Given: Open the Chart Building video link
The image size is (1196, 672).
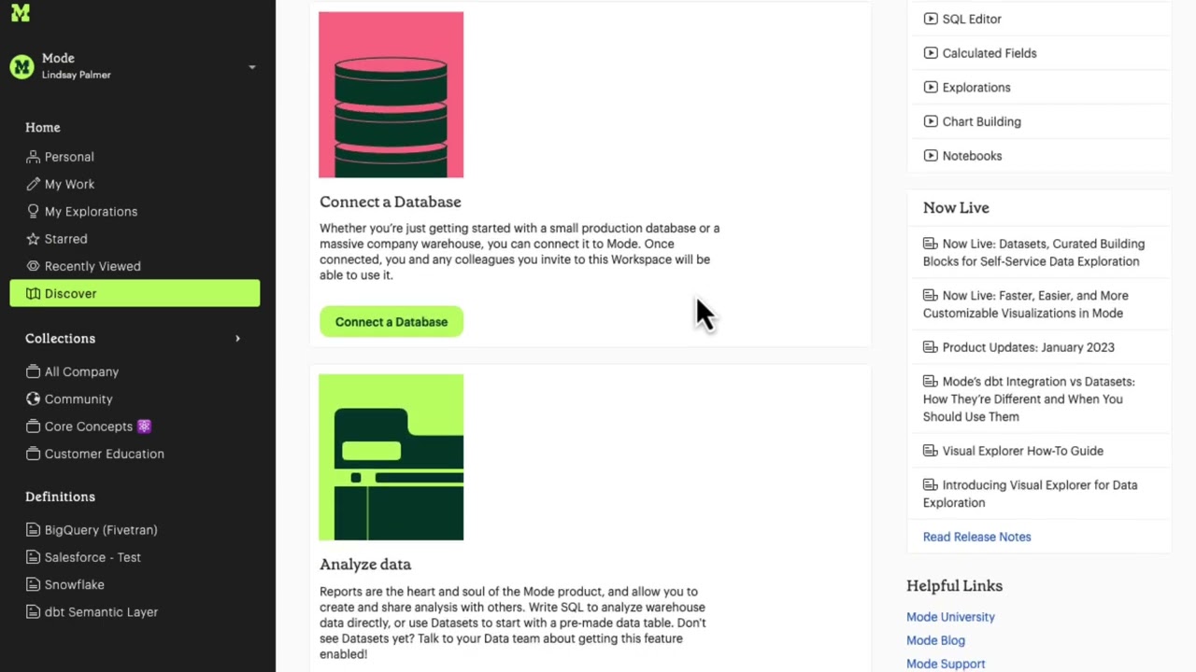Looking at the screenshot, I should click(x=981, y=121).
